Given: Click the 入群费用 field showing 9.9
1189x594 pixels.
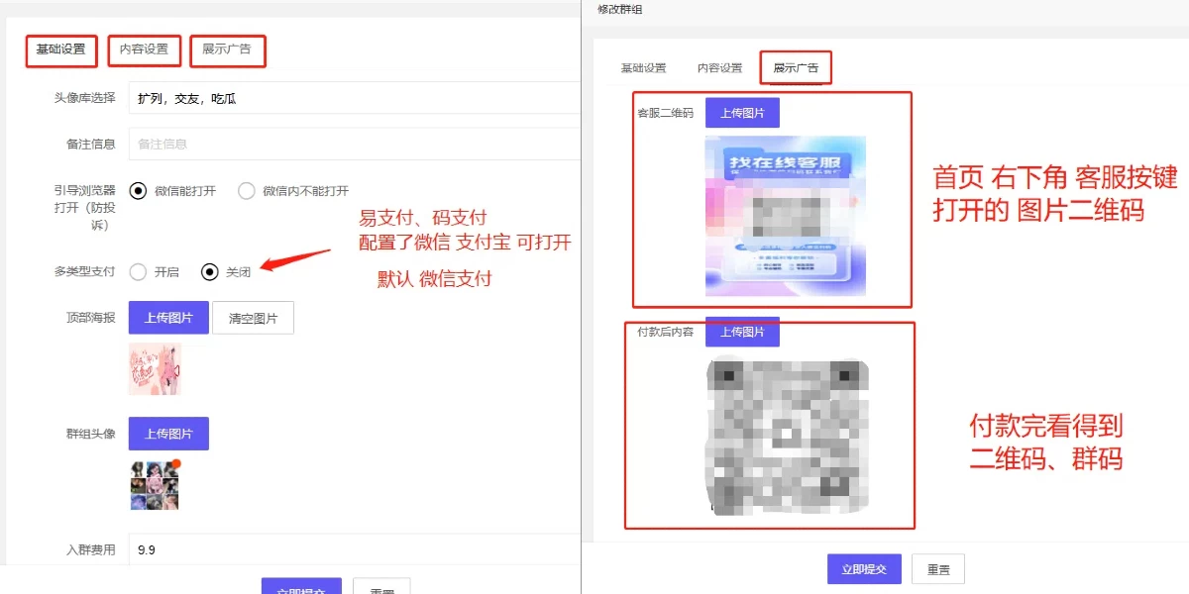Looking at the screenshot, I should click(354, 548).
